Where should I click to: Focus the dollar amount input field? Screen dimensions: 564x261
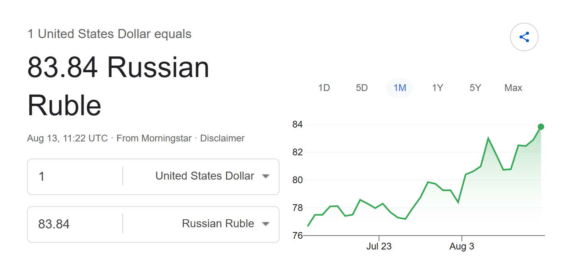(75, 176)
